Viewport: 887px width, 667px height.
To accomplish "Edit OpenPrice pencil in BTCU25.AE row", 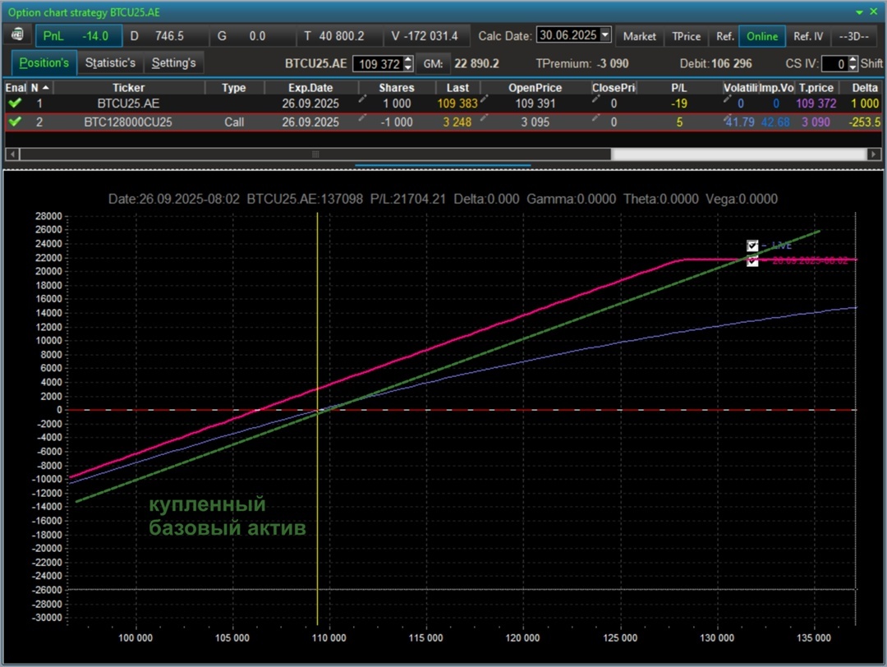I will 485,99.
